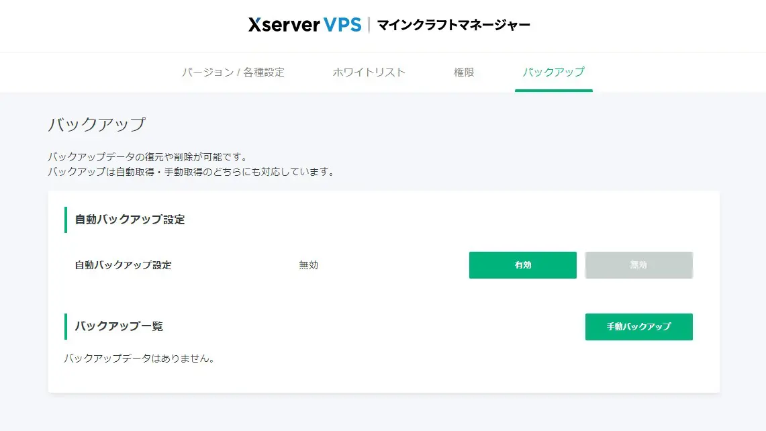Select the バックアップ tab
Image resolution: width=766 pixels, height=431 pixels.
point(553,72)
